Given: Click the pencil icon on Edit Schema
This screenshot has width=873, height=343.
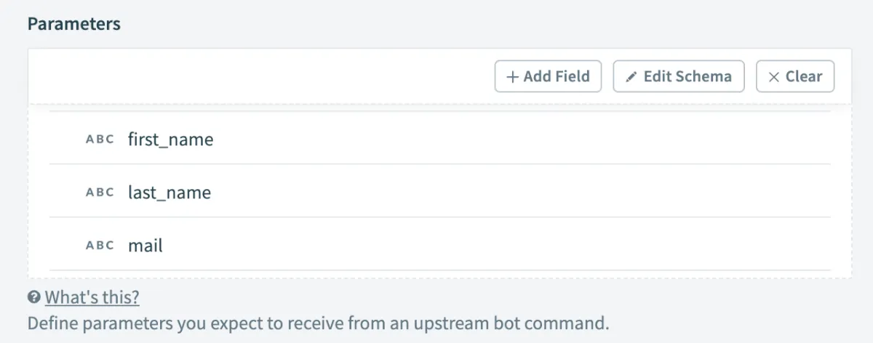Looking at the screenshot, I should (x=631, y=76).
